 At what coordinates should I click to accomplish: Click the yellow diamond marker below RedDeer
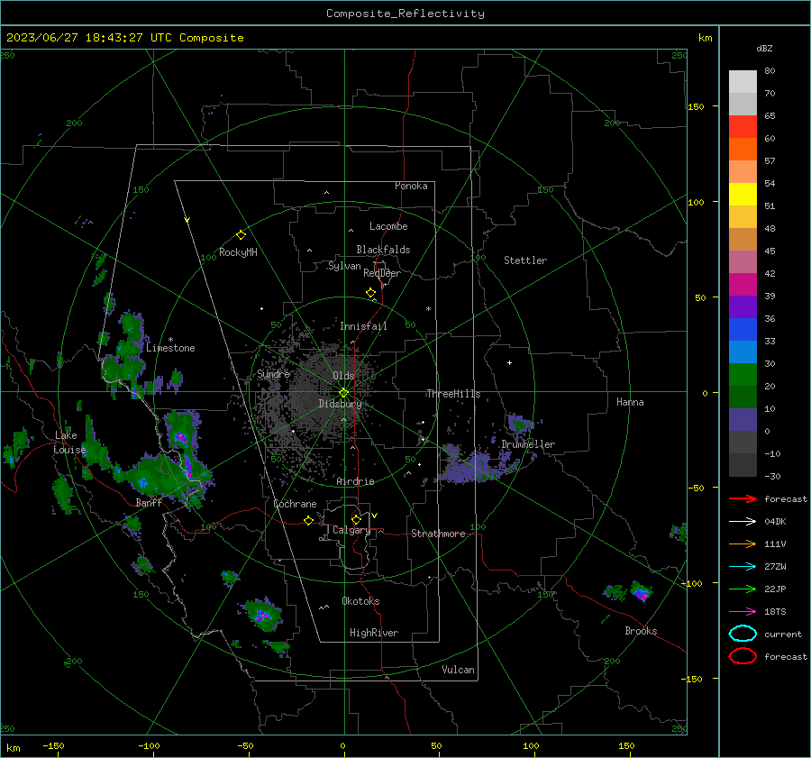(x=370, y=293)
